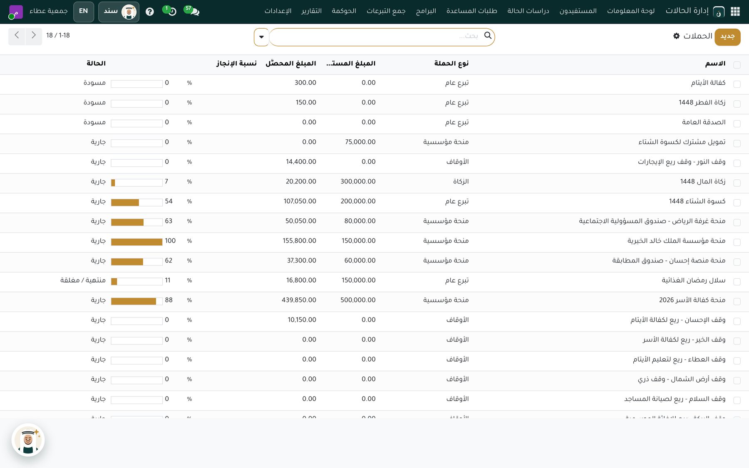Click the amount 439,850.00 cell
Screen dimensions: 749x468
click(299, 300)
